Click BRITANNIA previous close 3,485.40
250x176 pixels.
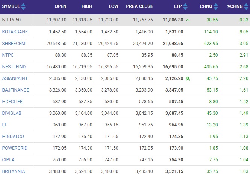(x=144, y=171)
